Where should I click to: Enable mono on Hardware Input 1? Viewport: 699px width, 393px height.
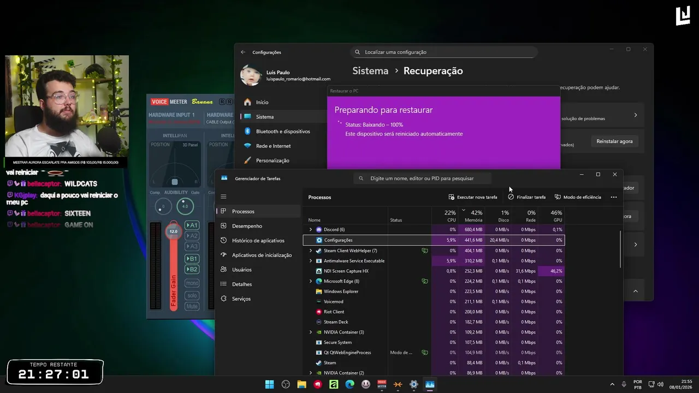pos(192,283)
